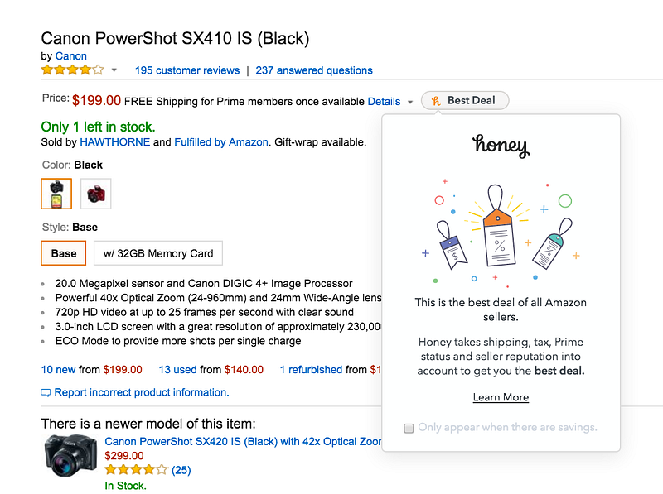Open 195 customer reviews
Image resolution: width=663 pixels, height=494 pixels.
(187, 70)
